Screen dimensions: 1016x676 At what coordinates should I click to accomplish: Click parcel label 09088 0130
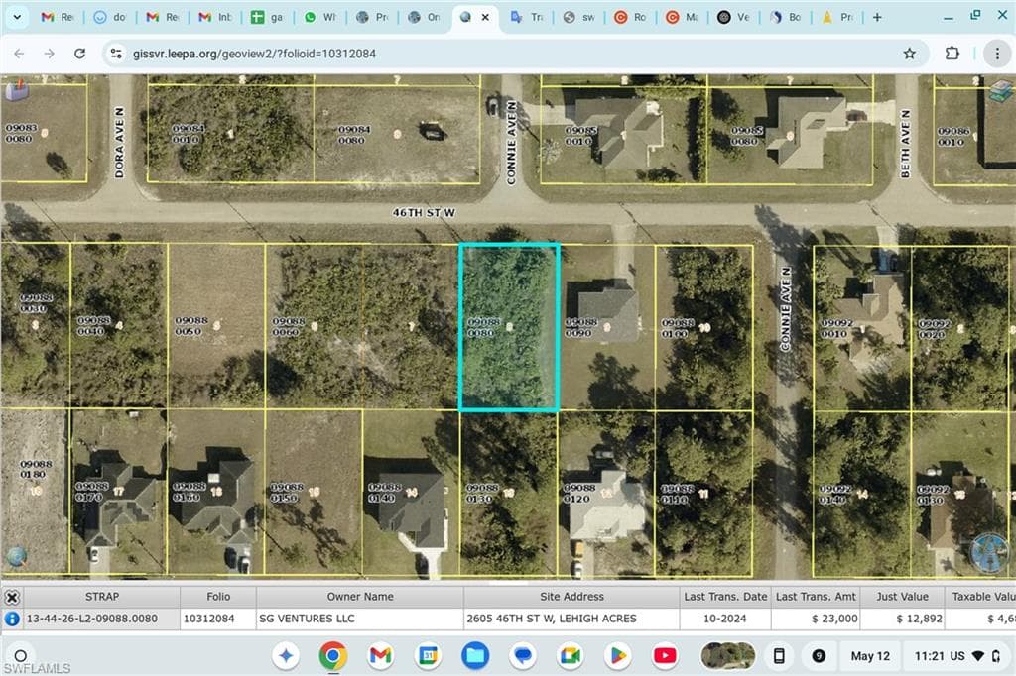pyautogui.click(x=483, y=493)
